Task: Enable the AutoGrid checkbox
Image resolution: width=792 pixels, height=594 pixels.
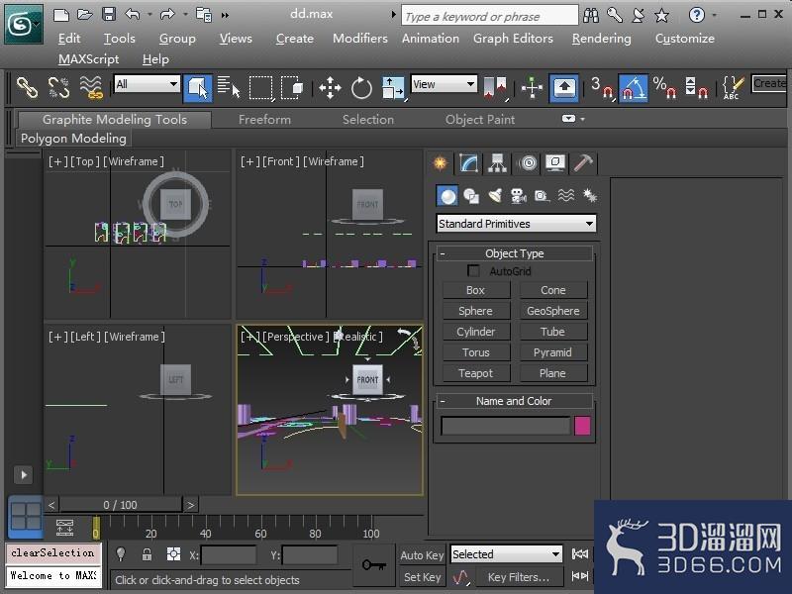Action: click(473, 270)
